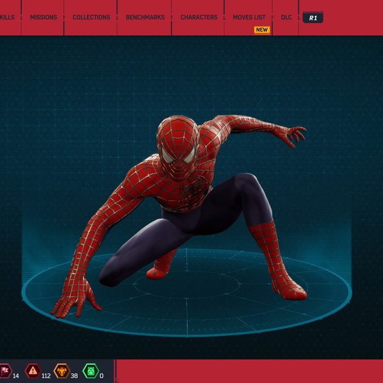Click the challenge token count 38

[74, 376]
